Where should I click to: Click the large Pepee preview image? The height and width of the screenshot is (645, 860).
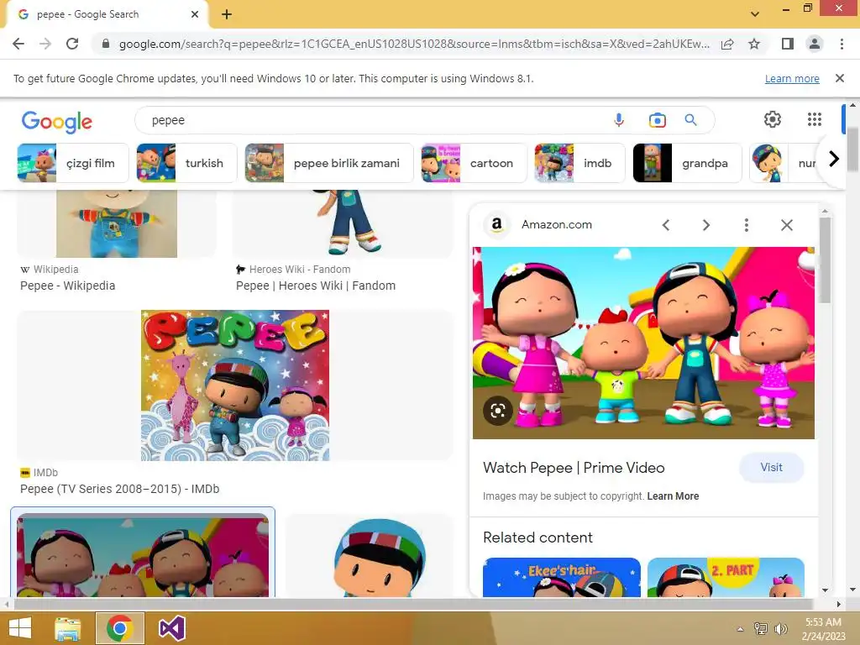pos(643,343)
